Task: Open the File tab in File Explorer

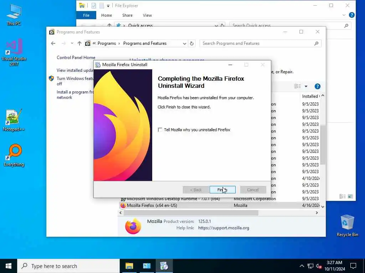Action: (x=86, y=15)
